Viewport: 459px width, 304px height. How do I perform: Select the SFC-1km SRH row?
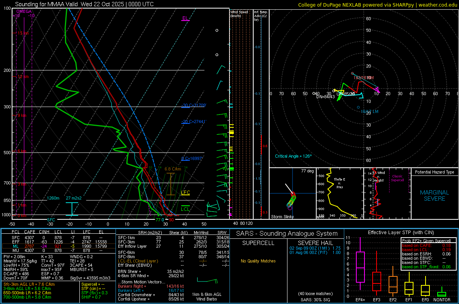[173, 238]
